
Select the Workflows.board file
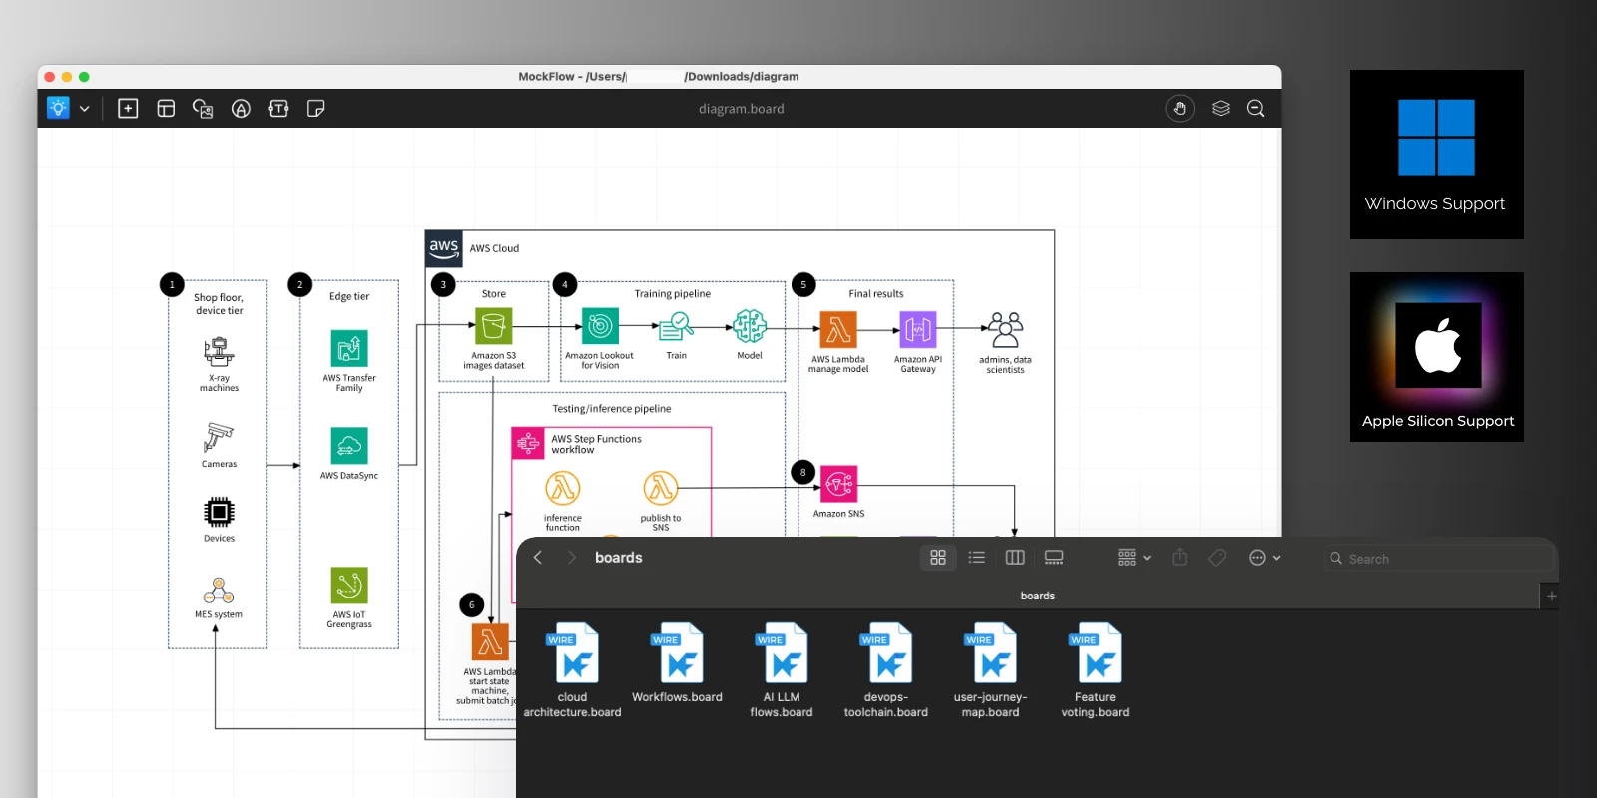click(677, 662)
